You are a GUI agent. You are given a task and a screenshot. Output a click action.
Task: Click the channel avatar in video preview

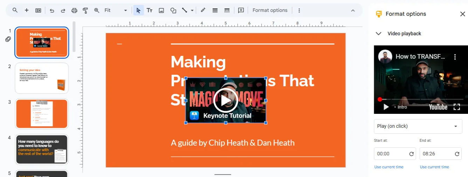tap(385, 57)
